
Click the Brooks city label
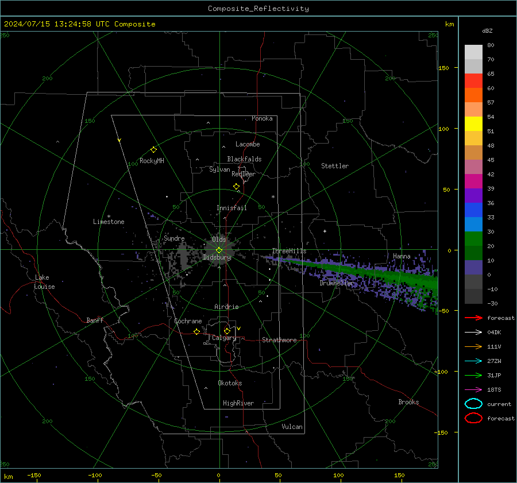point(408,402)
